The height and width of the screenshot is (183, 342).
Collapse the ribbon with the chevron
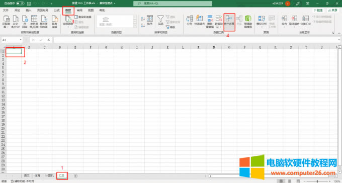coord(339,33)
